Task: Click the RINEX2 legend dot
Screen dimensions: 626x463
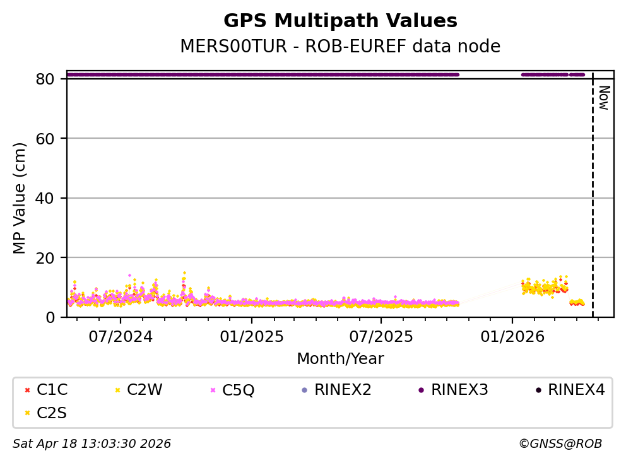Action: point(304,390)
